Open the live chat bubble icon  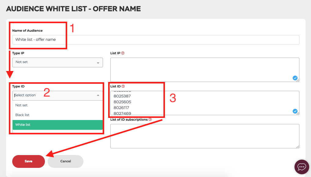302,167
